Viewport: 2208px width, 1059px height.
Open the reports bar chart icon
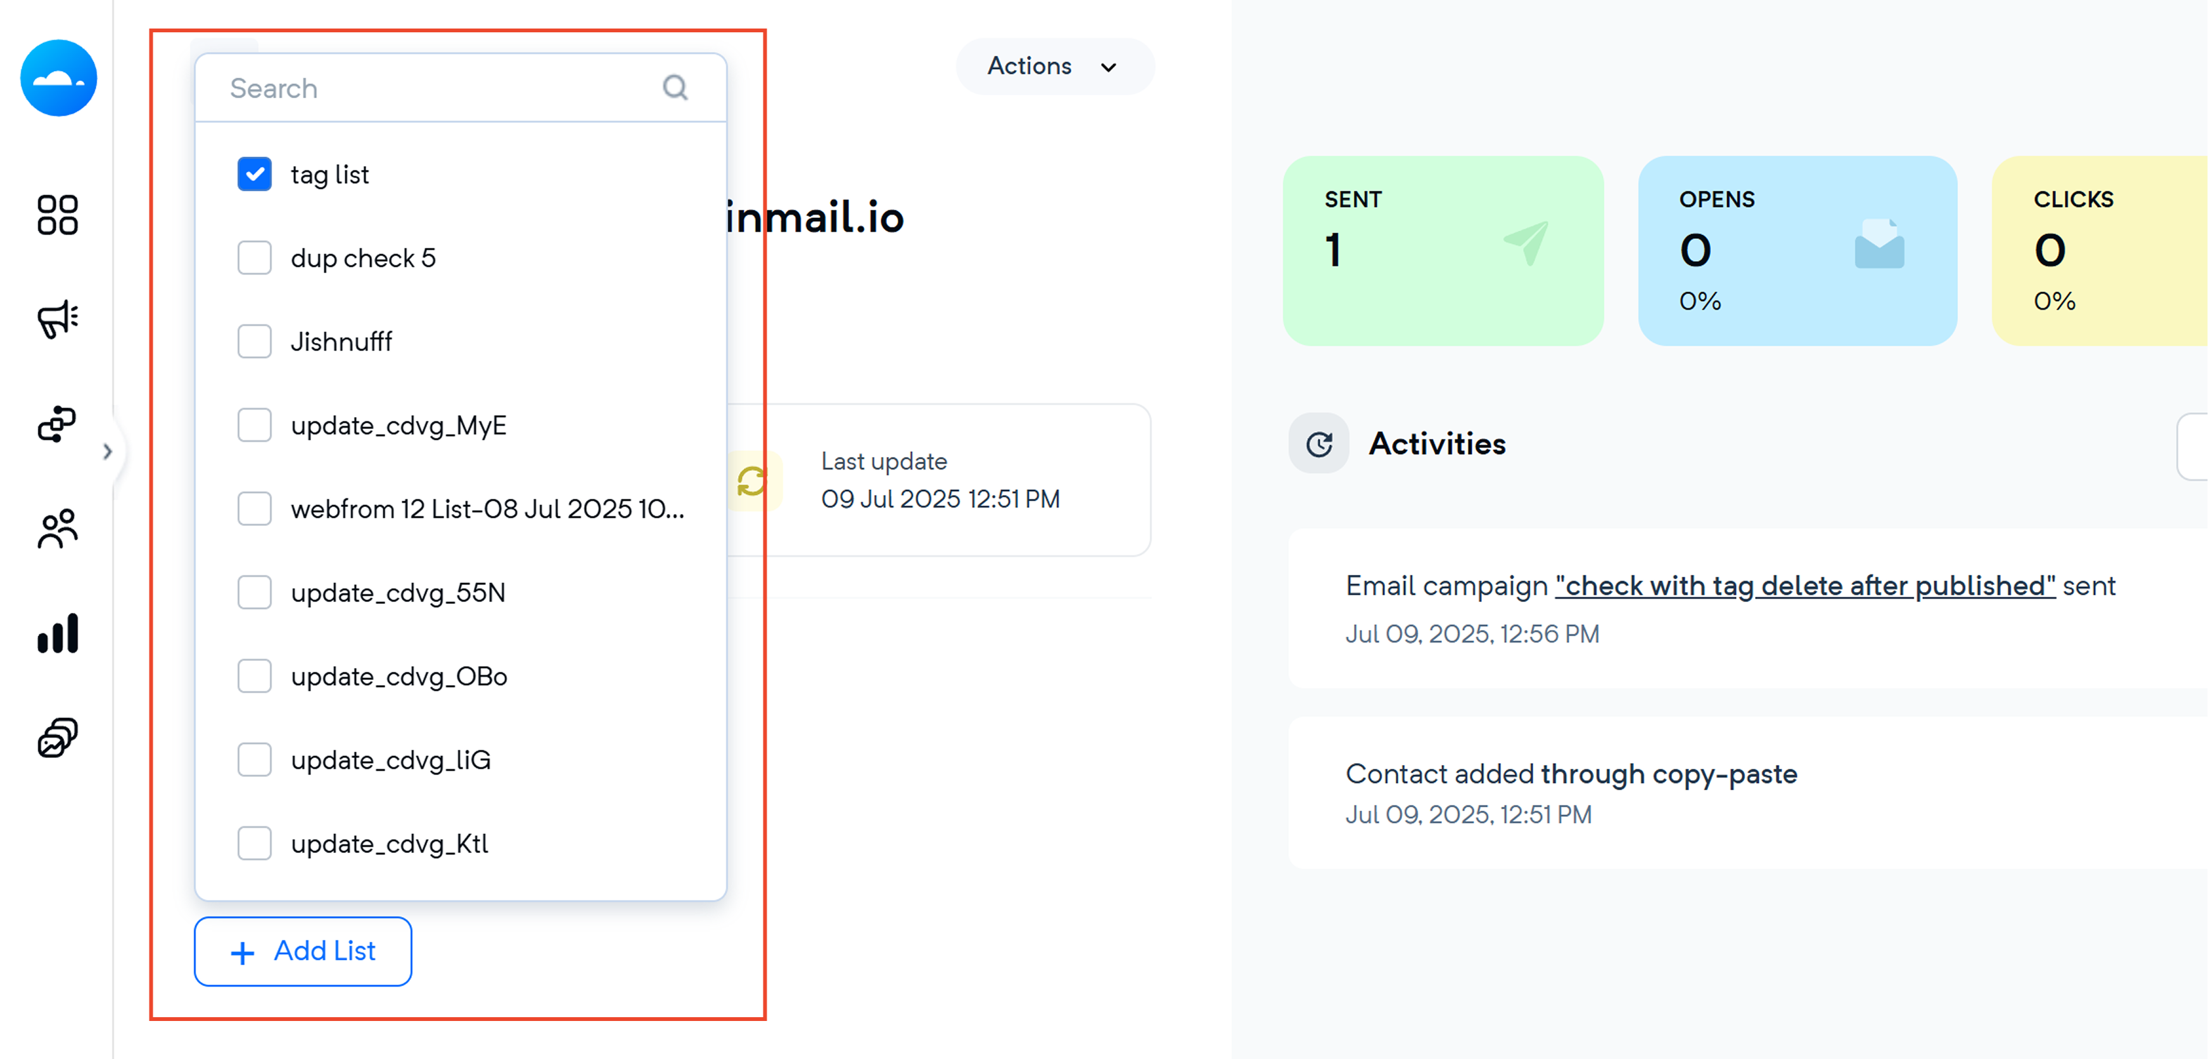(x=58, y=633)
